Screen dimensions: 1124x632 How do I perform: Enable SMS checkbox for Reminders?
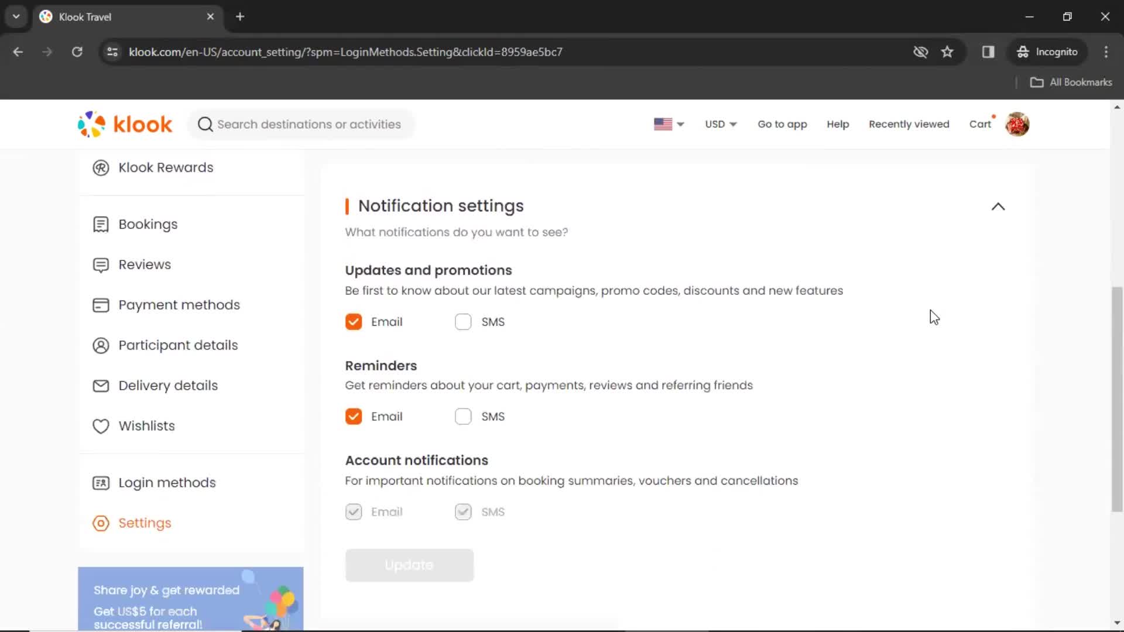coord(463,417)
